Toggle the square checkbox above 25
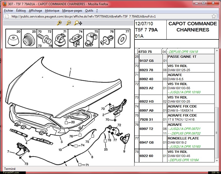 (x=105, y=141)
